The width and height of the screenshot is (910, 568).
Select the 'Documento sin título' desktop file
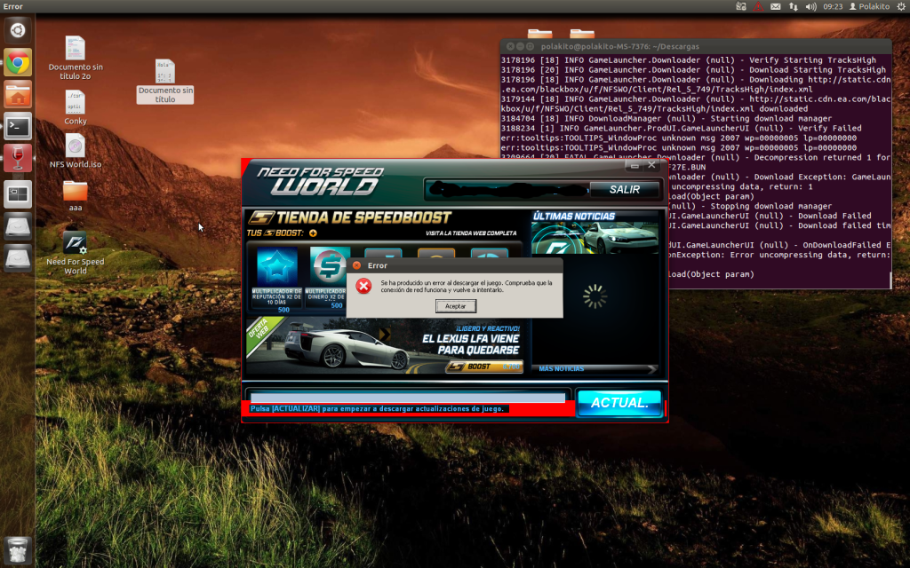164,81
